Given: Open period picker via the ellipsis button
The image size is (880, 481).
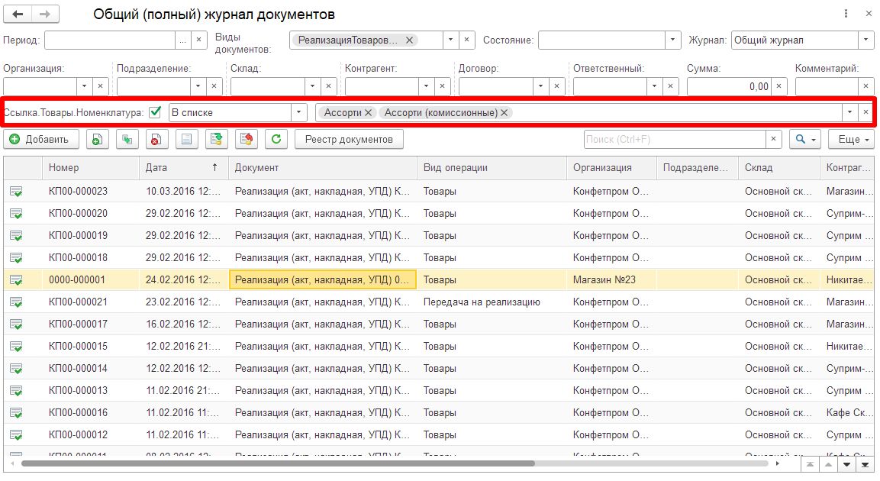Looking at the screenshot, I should pyautogui.click(x=182, y=40).
